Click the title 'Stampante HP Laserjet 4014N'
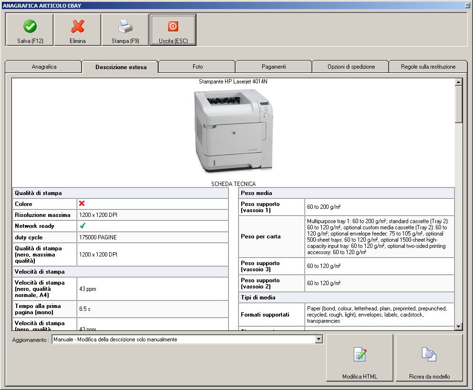473x390 pixels. click(233, 82)
